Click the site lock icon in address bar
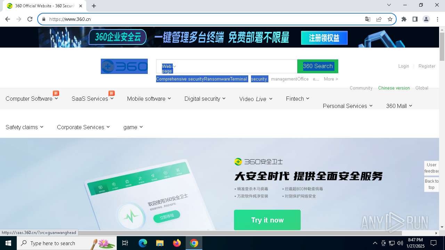 tap(44, 19)
